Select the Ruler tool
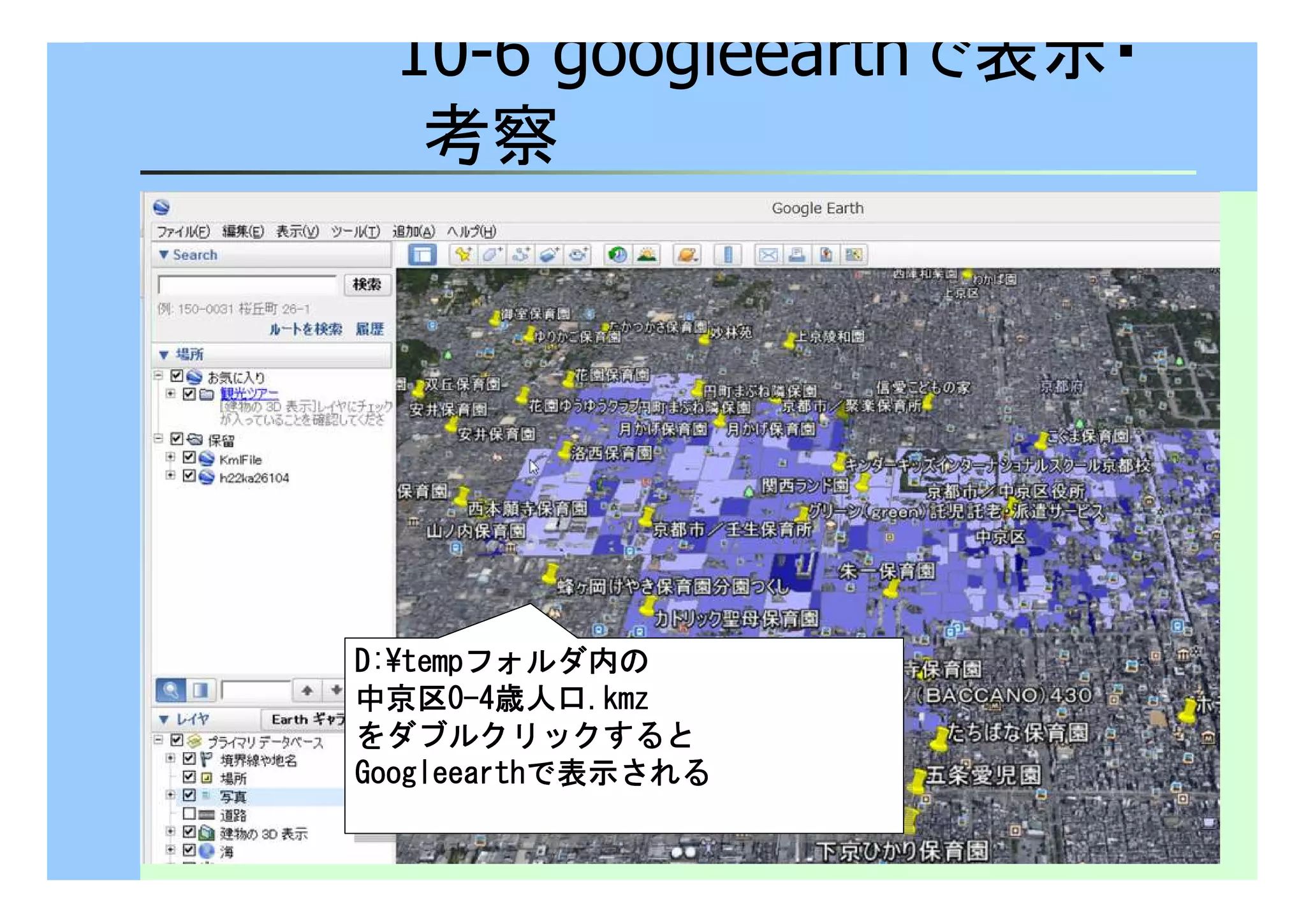The image size is (1306, 923). coord(728,255)
